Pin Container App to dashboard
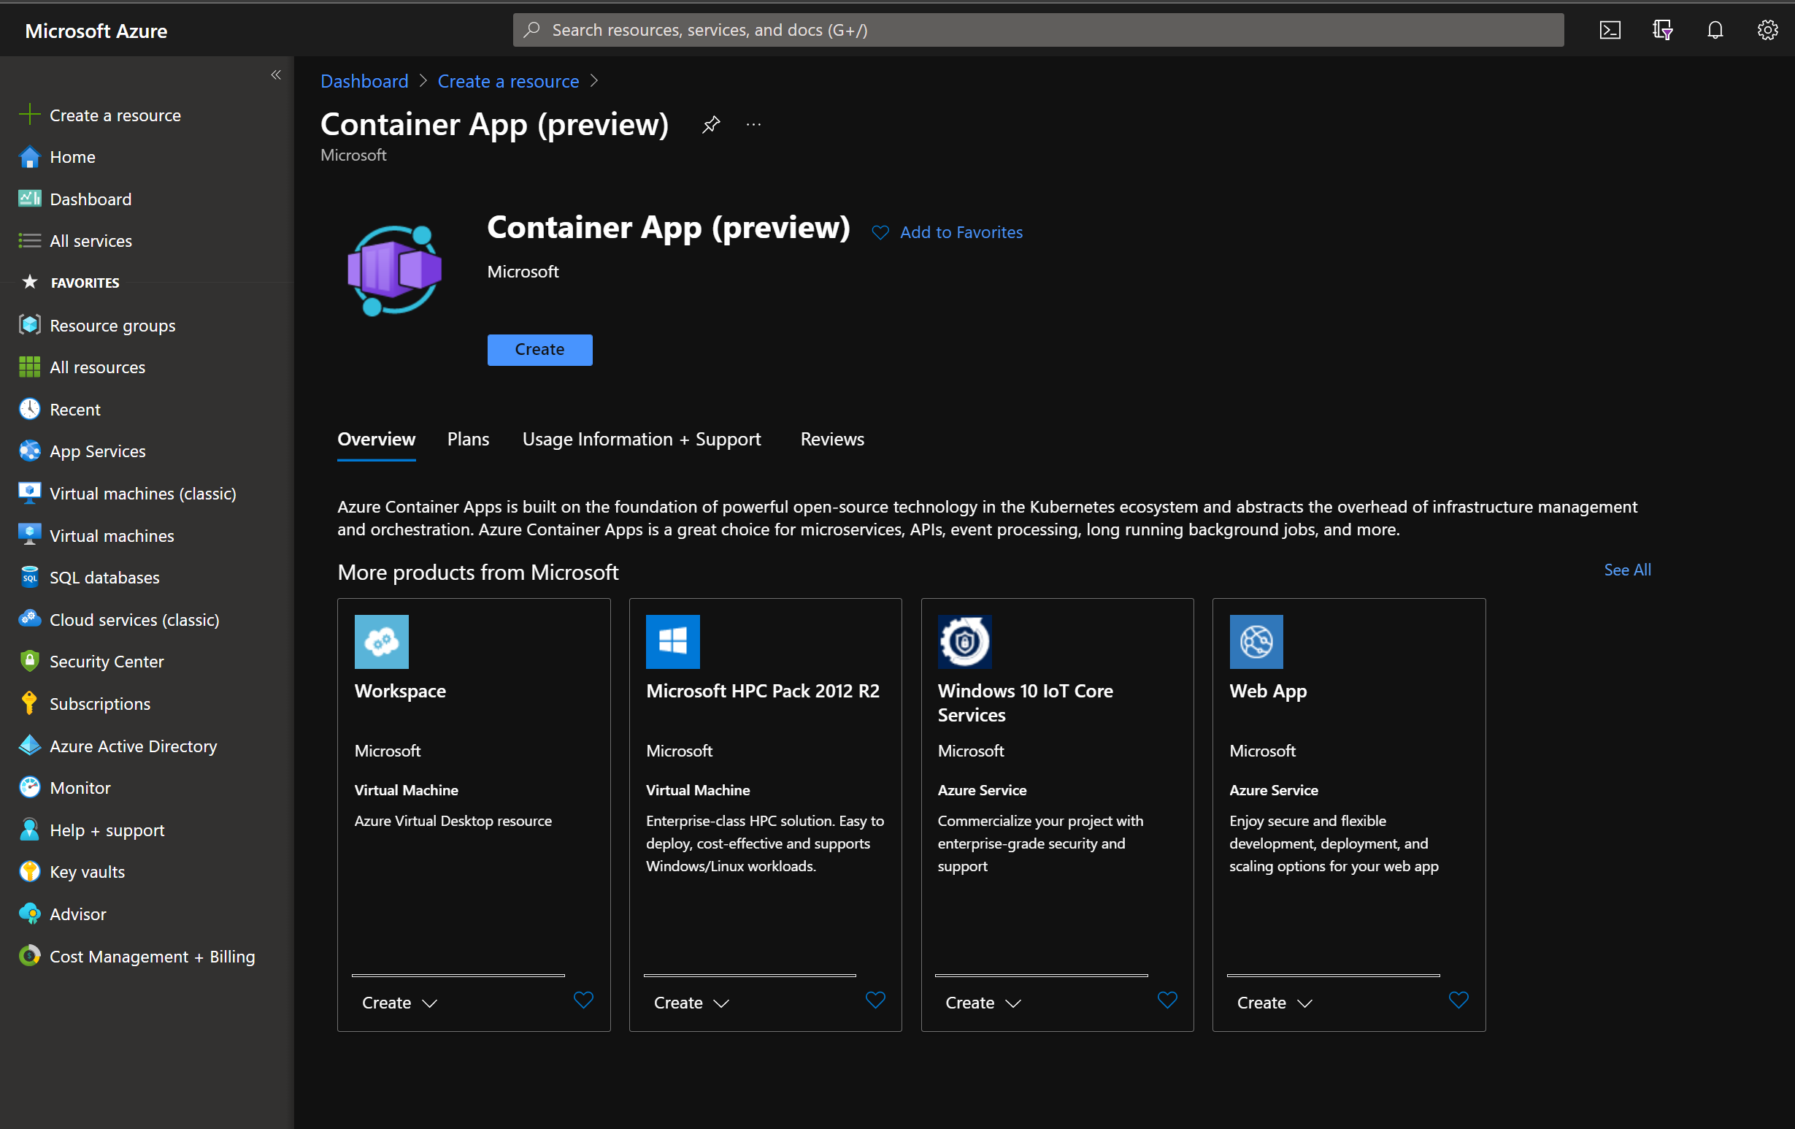 711,124
